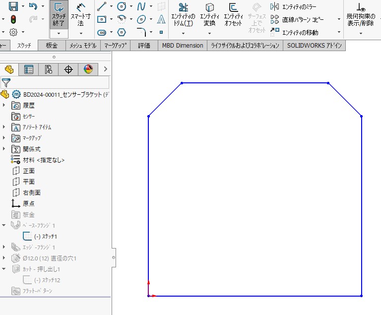Click the Rebuild traffic light icon
This screenshot has height=315, width=381.
(x=13, y=19)
